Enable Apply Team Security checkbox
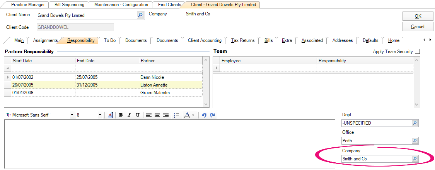 417,51
